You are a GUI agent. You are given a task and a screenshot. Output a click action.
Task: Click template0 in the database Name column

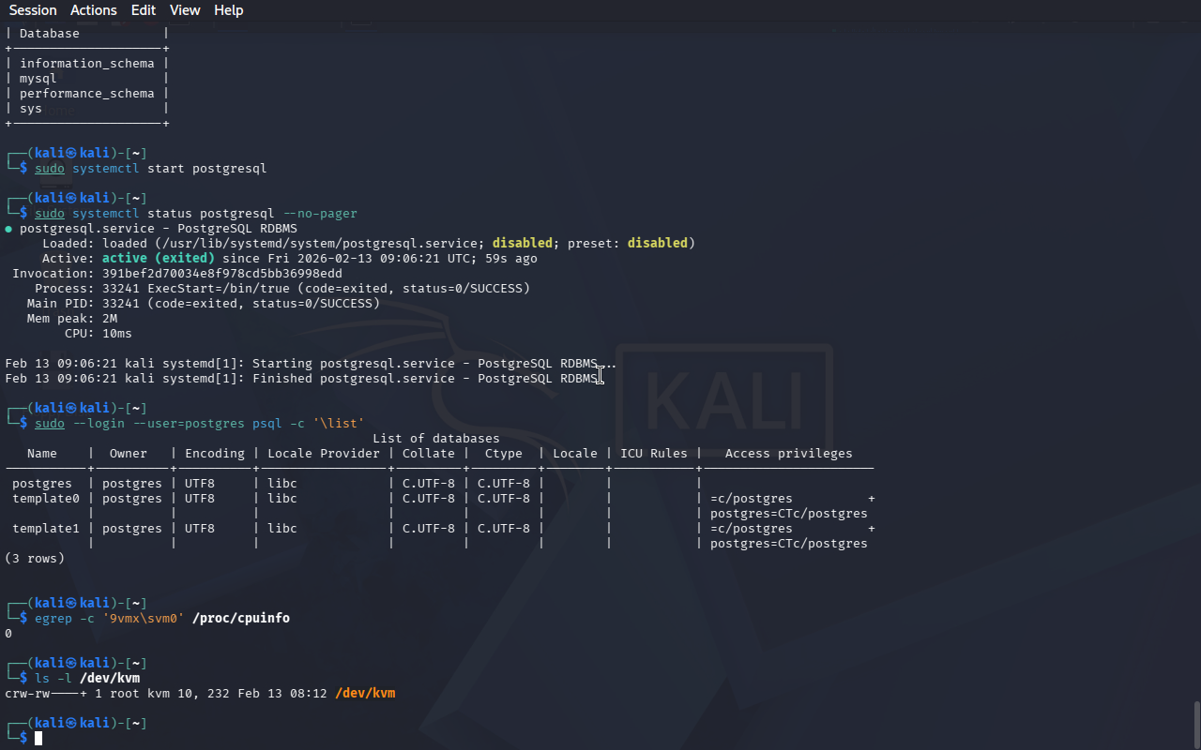(x=46, y=499)
